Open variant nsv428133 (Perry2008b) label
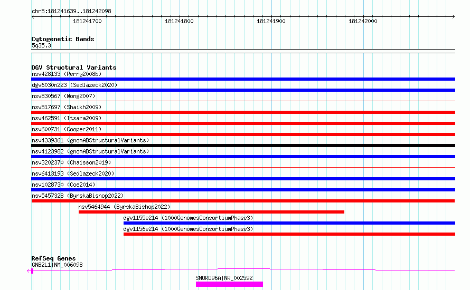Image resolution: width=470 pixels, height=290 pixels. (67, 74)
